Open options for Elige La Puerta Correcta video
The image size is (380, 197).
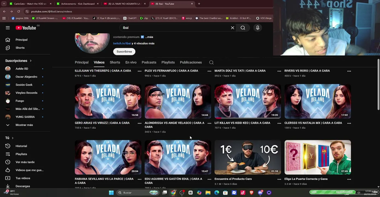point(349,179)
